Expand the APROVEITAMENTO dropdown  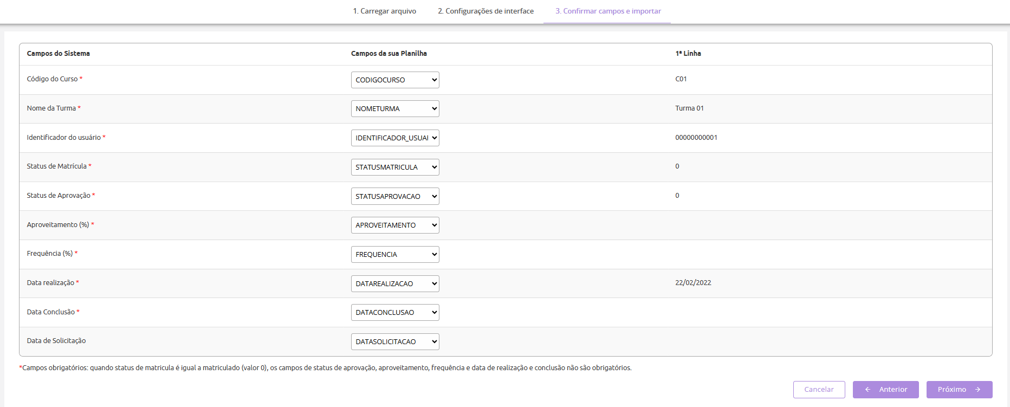click(x=394, y=225)
